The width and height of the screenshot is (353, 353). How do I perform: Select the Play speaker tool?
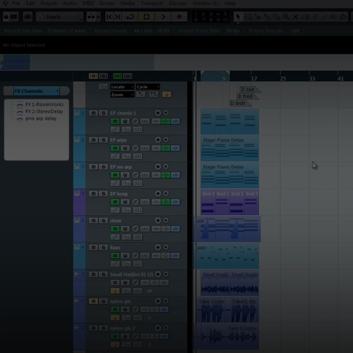click(334, 17)
